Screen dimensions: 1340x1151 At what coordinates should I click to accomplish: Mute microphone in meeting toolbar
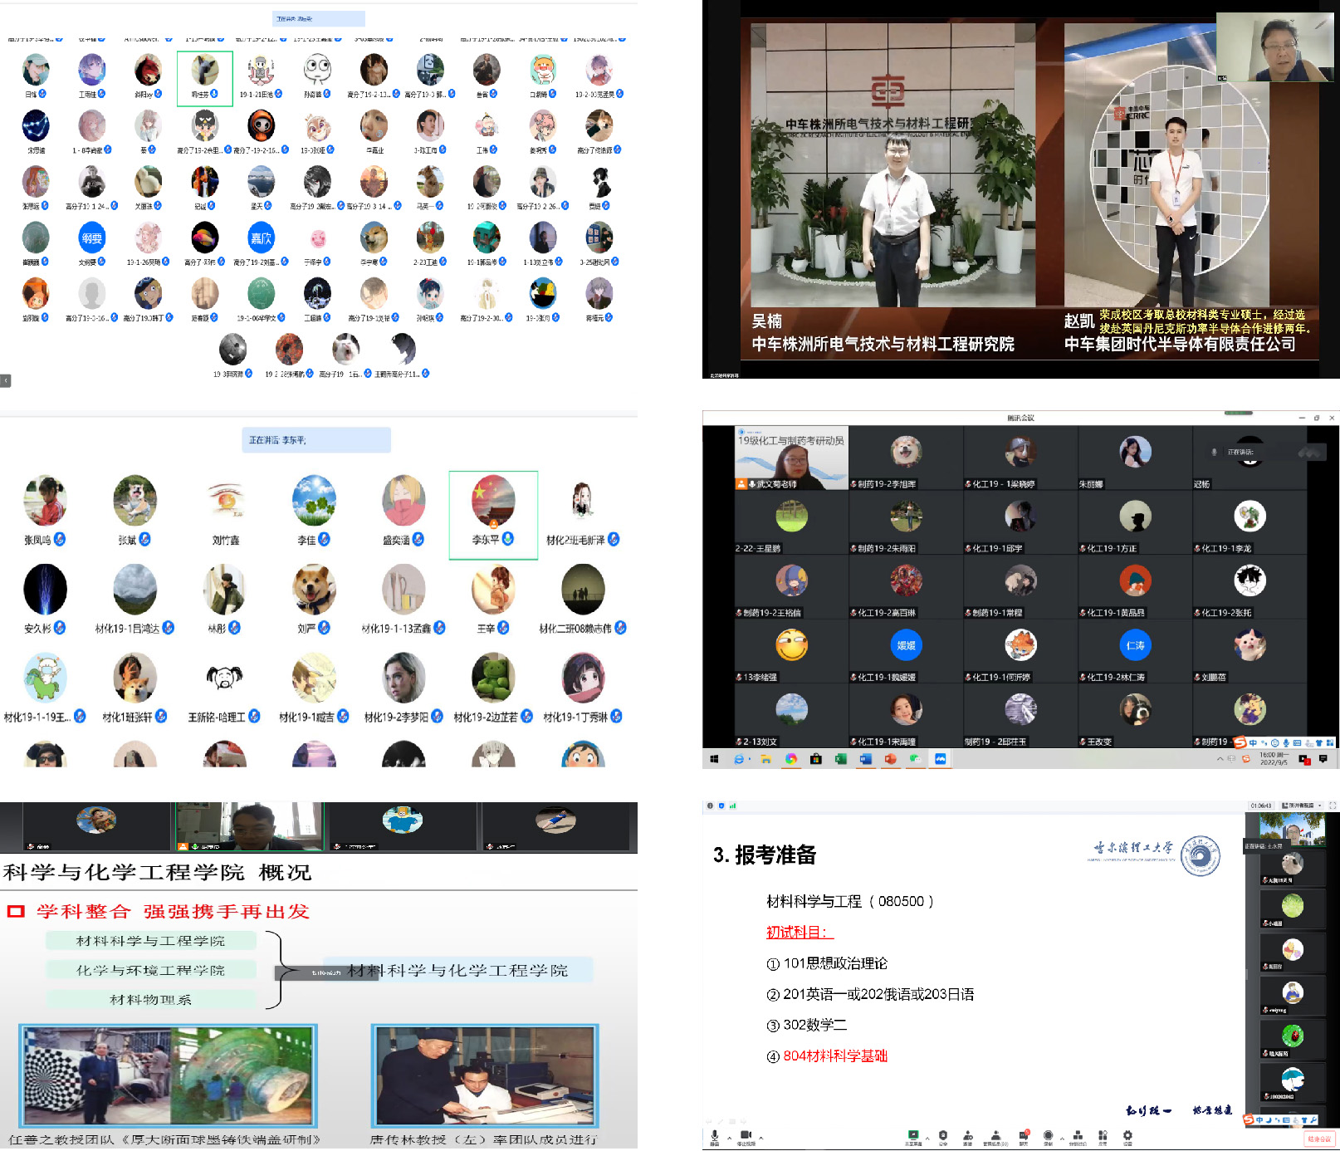pyautogui.click(x=714, y=1135)
